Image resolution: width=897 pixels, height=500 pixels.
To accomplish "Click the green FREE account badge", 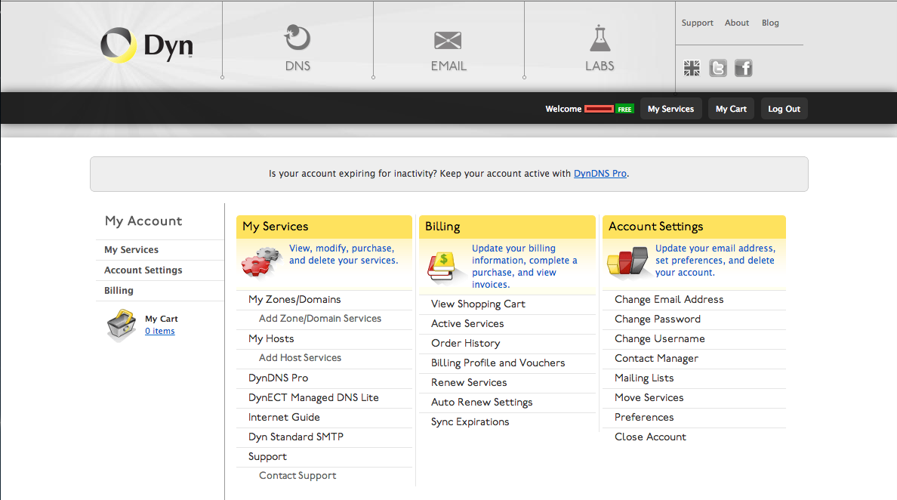I will click(624, 110).
